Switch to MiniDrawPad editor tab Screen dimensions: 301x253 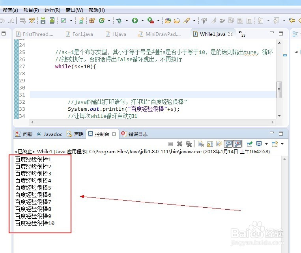click(159, 34)
